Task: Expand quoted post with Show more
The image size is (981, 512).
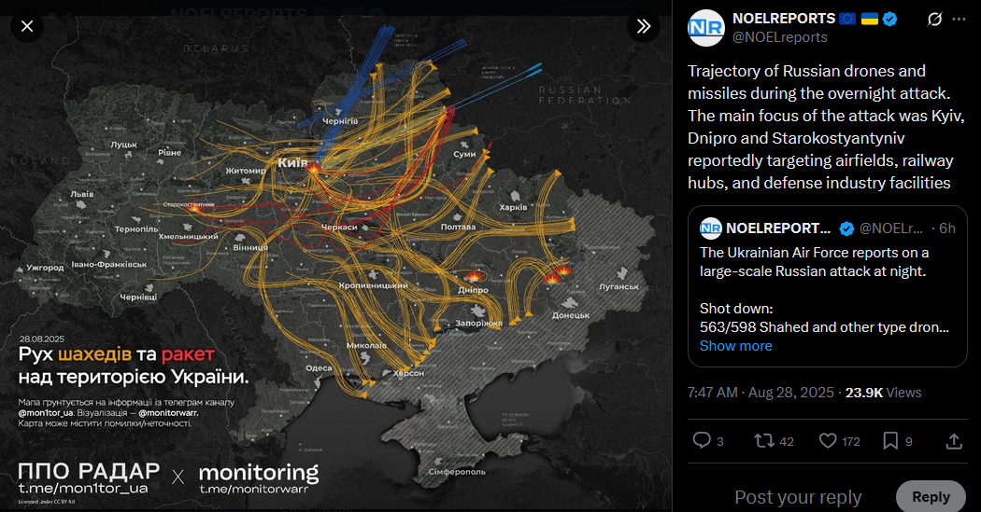Action: [x=736, y=346]
